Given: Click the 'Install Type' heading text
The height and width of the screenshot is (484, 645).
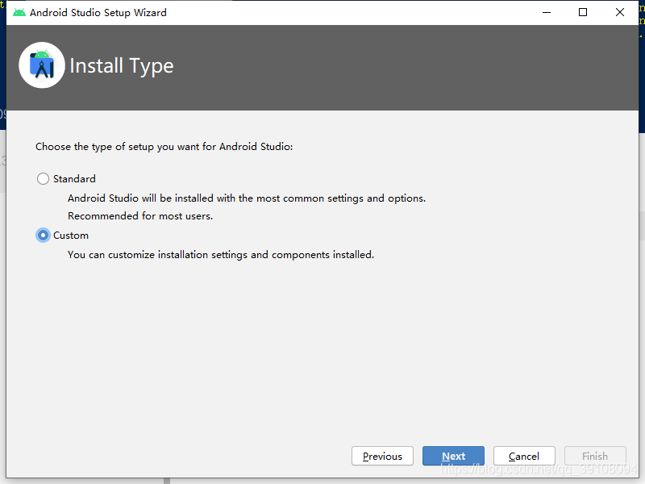Looking at the screenshot, I should coord(122,66).
